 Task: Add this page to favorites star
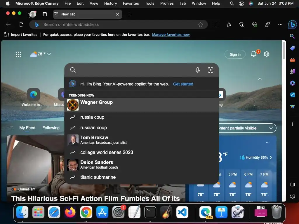click(200, 24)
